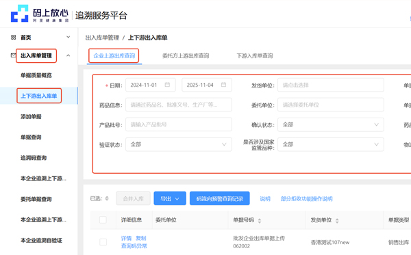Switch to 下游入库单查询 tab
Viewport: 411px width, 255px height.
(x=255, y=55)
